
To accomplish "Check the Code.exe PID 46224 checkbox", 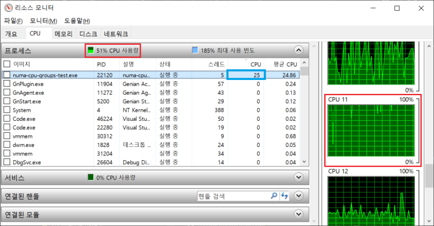I will 7,119.
